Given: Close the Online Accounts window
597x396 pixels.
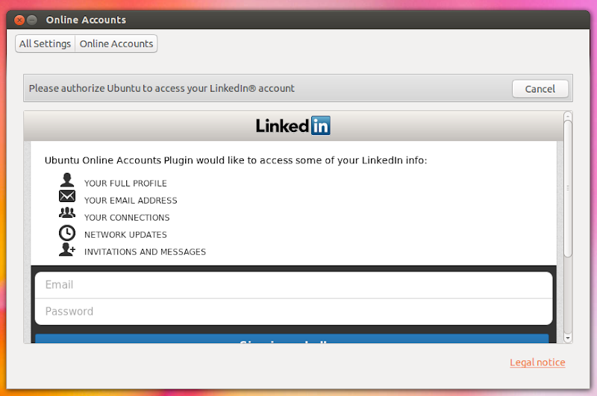Looking at the screenshot, I should click(x=19, y=20).
